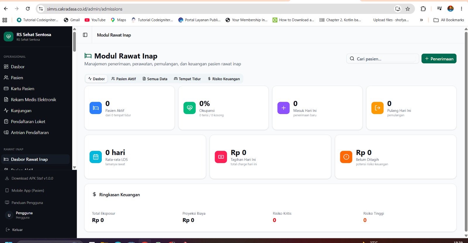Open the media control icon in Chrome toolbar
The image size is (468, 243).
tap(439, 9)
